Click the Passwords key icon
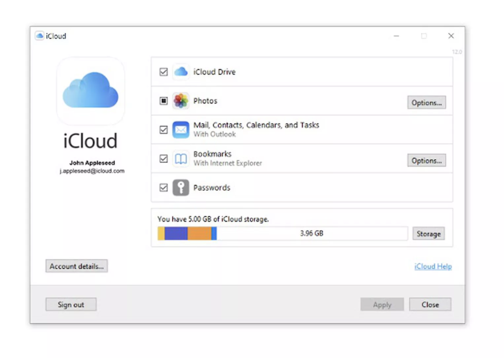504x358 pixels. (181, 188)
